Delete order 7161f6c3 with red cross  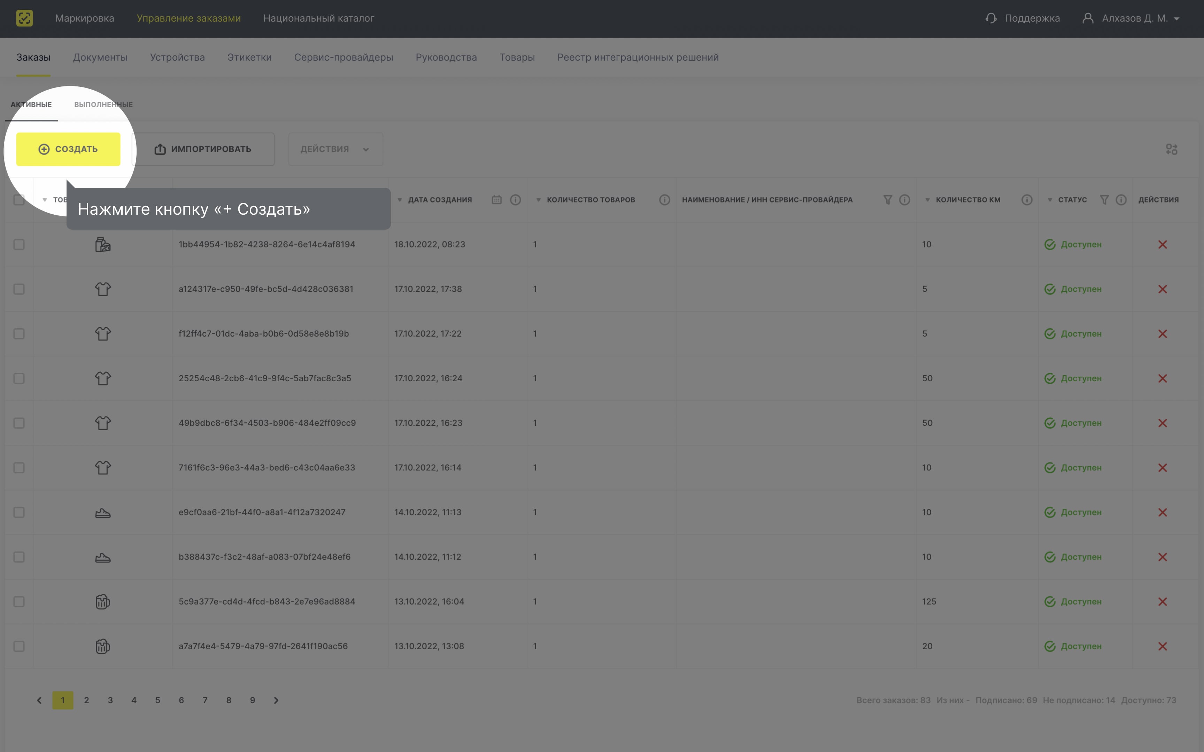(1162, 468)
